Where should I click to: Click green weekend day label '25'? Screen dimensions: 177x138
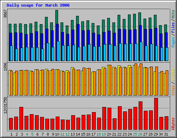135,134
